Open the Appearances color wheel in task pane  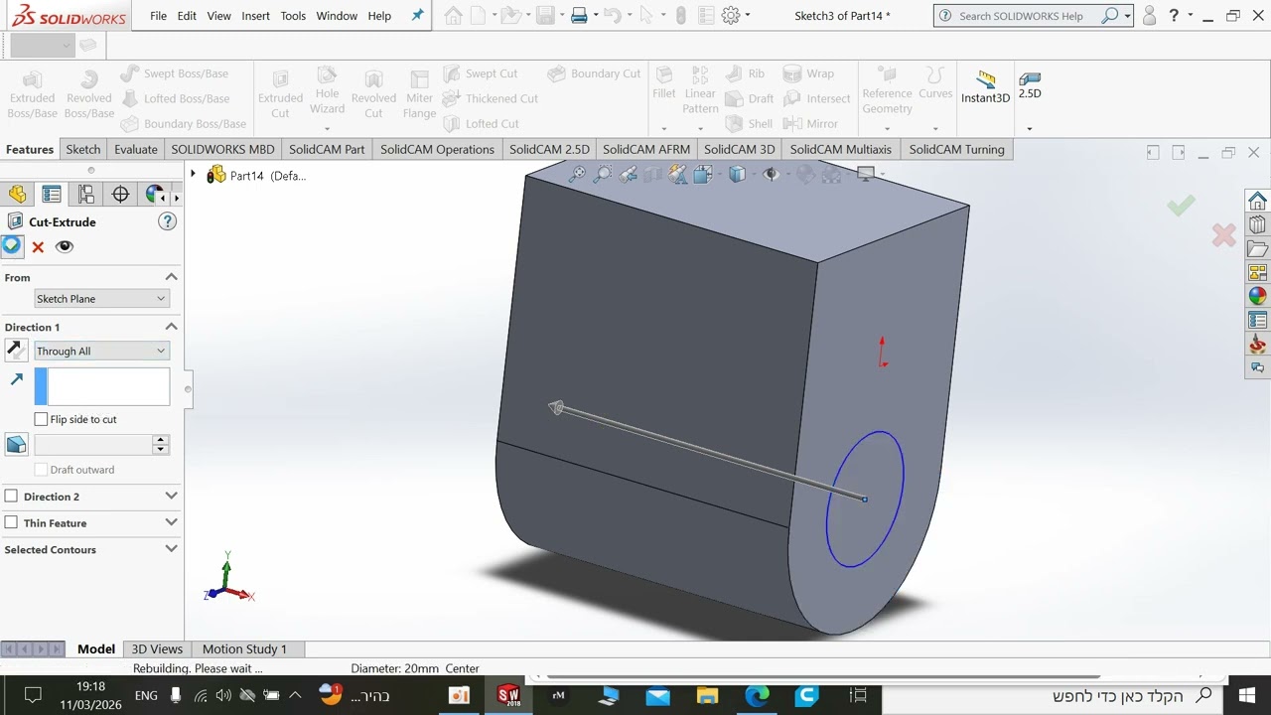(1257, 296)
